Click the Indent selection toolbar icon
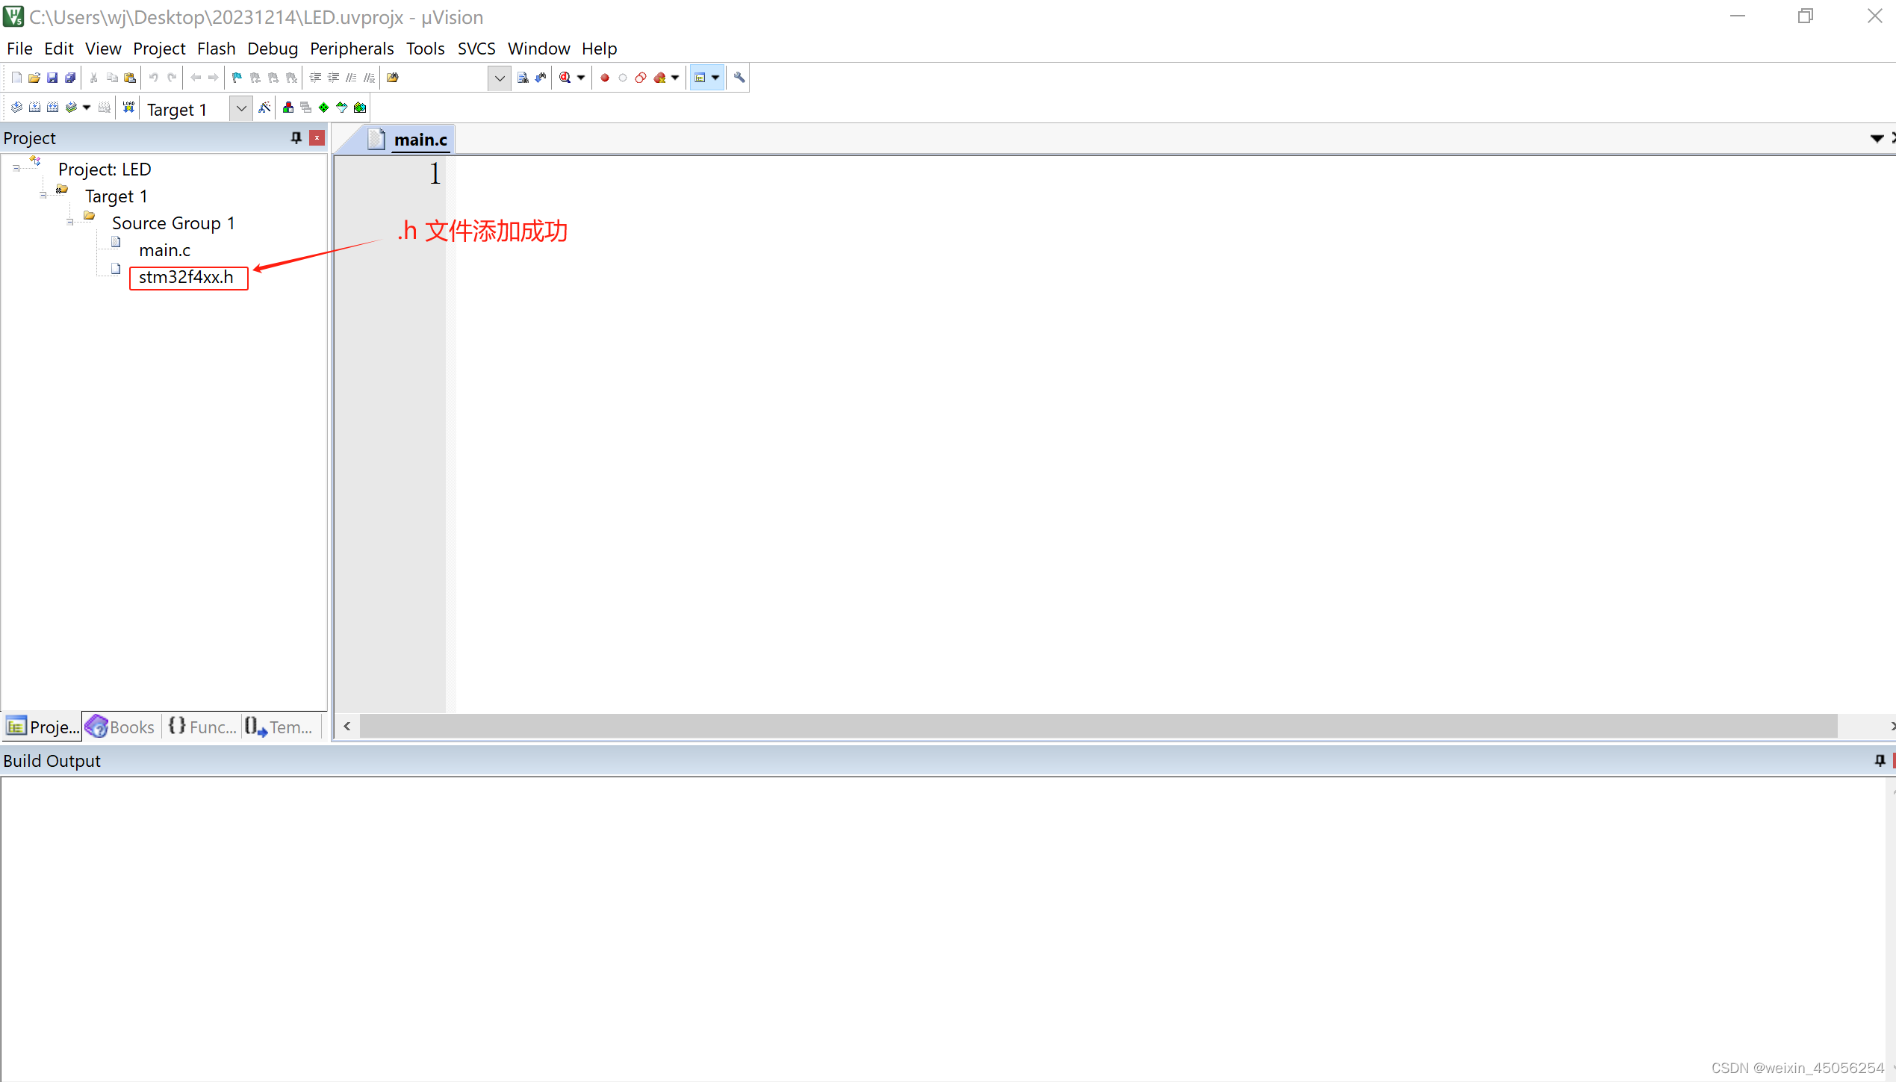Screen dimensions: 1896x1082 315,78
